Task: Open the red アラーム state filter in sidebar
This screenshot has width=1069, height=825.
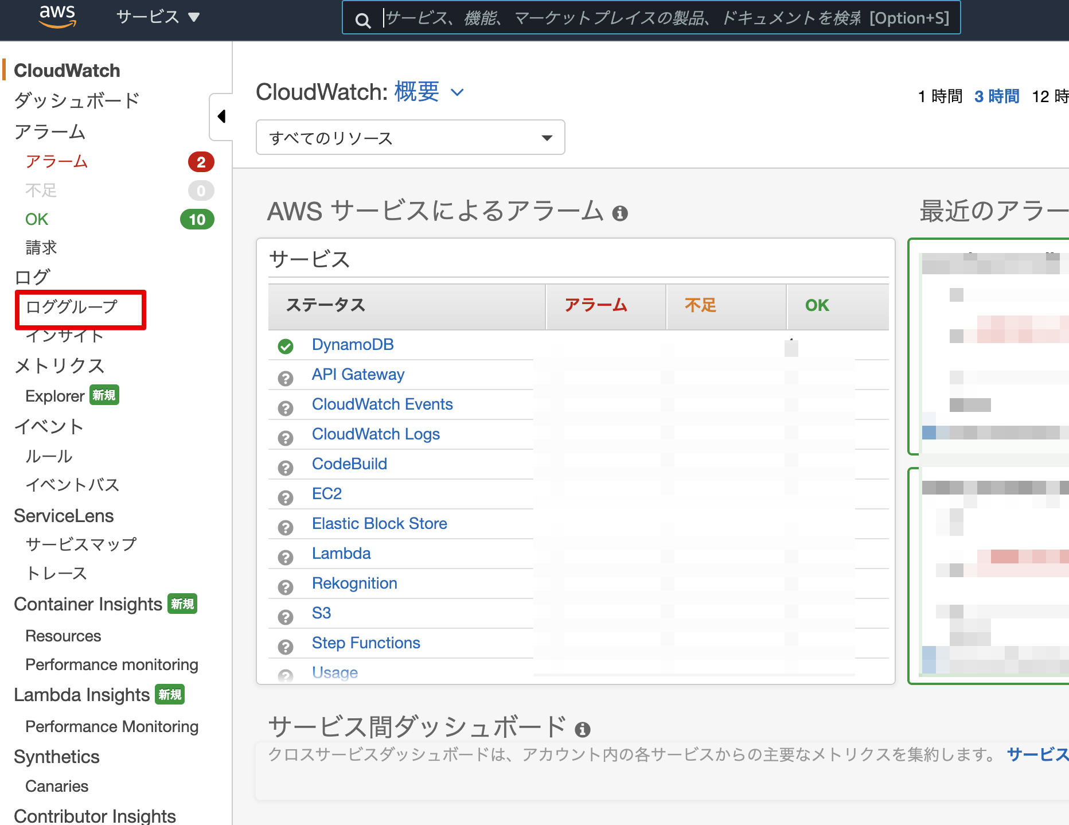Action: [x=57, y=161]
